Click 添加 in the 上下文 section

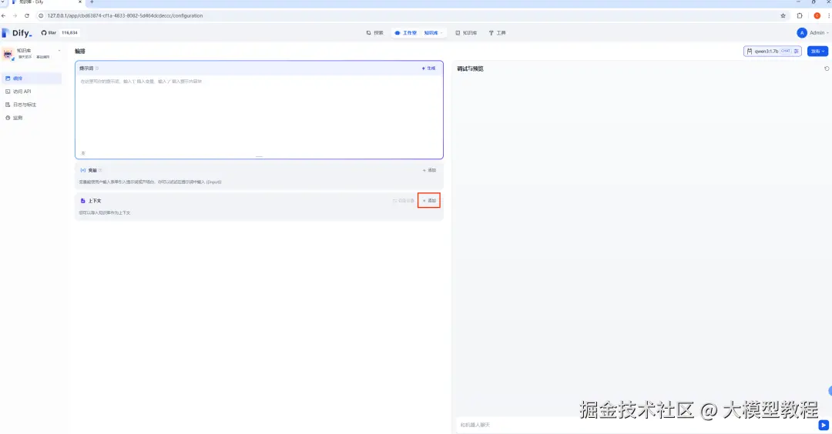(x=429, y=201)
